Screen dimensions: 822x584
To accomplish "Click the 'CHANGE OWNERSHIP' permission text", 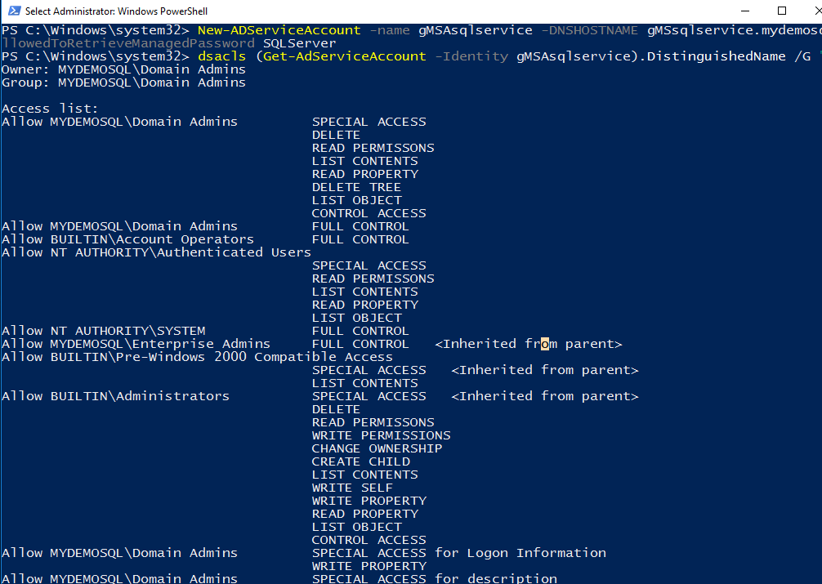I will click(377, 448).
